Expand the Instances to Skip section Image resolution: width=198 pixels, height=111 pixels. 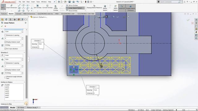click(x=24, y=104)
